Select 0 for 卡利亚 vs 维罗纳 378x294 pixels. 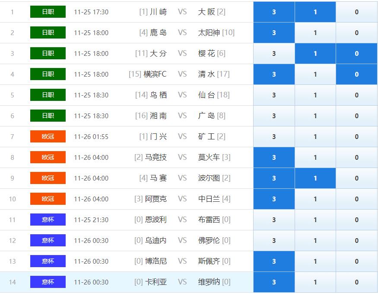pyautogui.click(x=356, y=282)
